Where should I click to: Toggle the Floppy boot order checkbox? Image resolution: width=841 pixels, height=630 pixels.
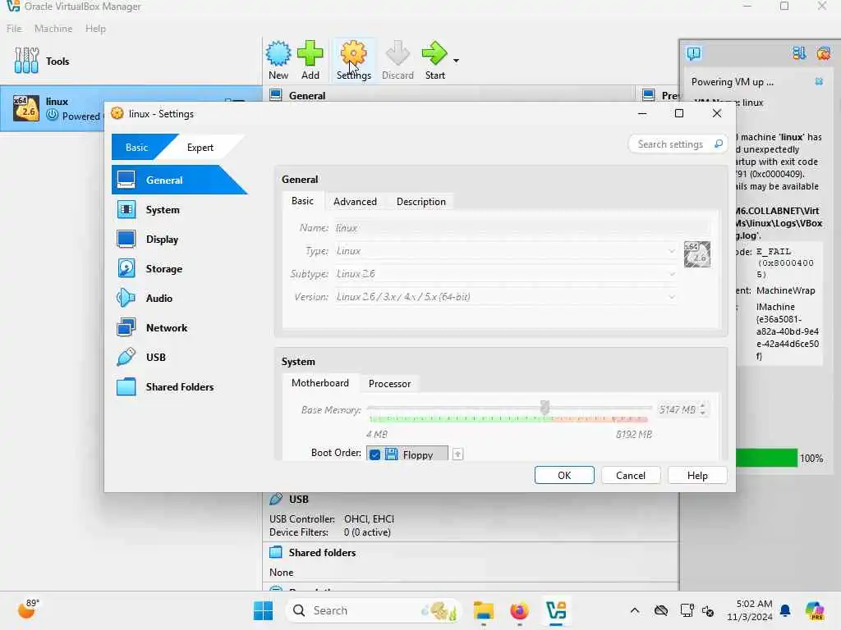click(x=375, y=454)
